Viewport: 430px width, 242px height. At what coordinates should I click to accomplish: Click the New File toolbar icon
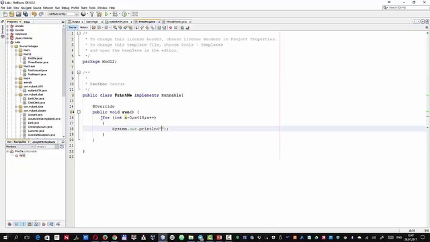(5, 14)
